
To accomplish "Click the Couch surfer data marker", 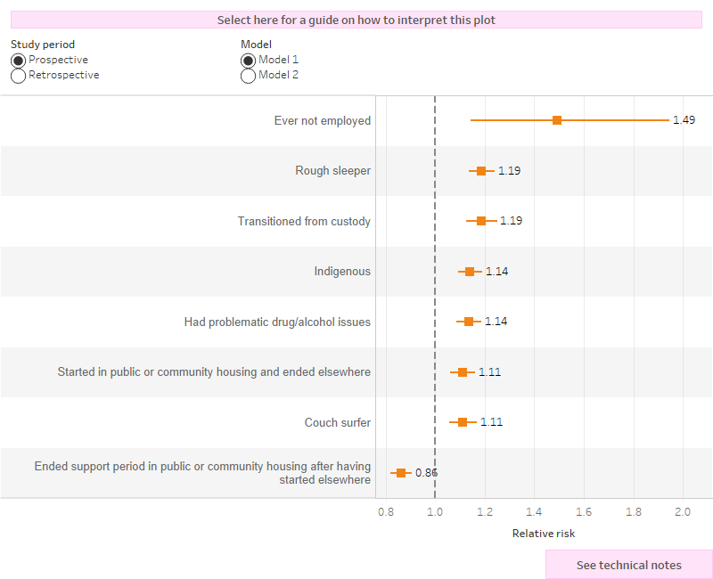I will pos(462,422).
